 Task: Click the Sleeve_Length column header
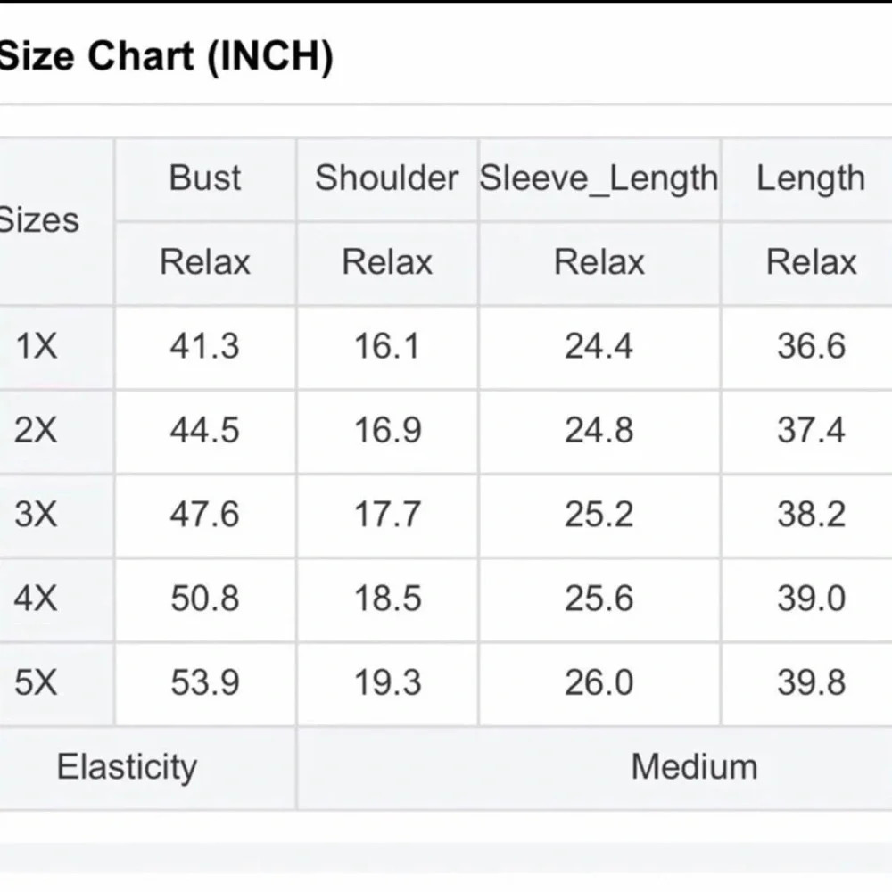point(599,178)
